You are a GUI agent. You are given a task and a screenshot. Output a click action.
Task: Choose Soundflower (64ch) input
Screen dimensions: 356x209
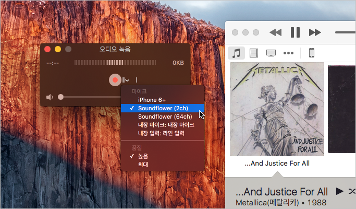point(163,117)
